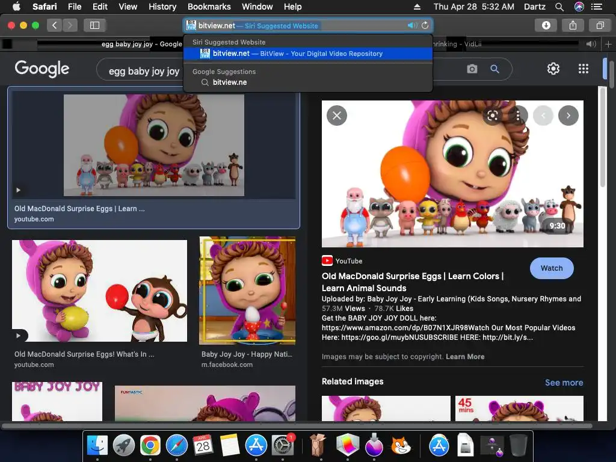
Task: Open the Bookmarks menu
Action: [x=209, y=7]
